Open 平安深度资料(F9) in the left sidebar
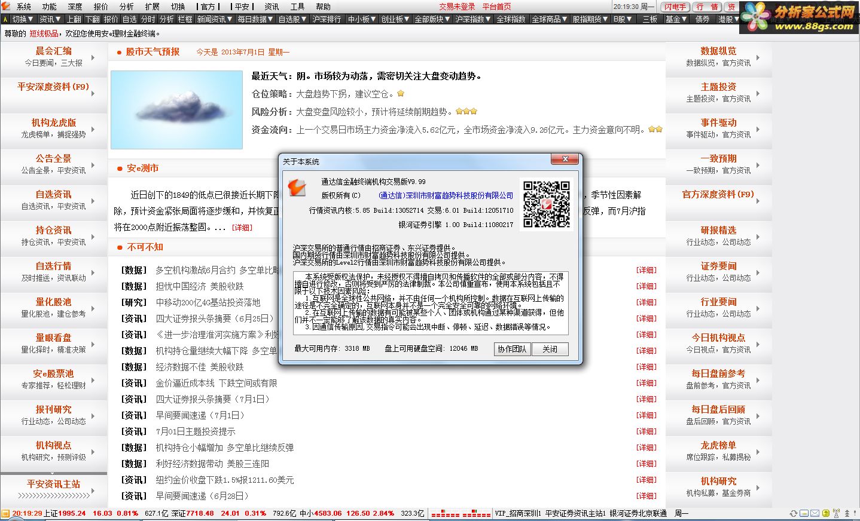860x521 pixels. coord(53,87)
